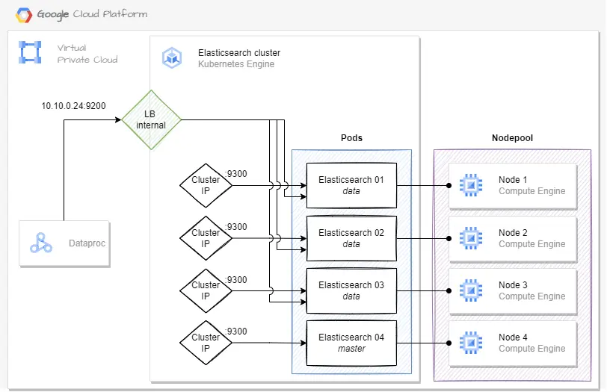Image resolution: width=607 pixels, height=392 pixels.
Task: Click the :9300 port label beside Elasticsearch 03
Action: click(235, 280)
